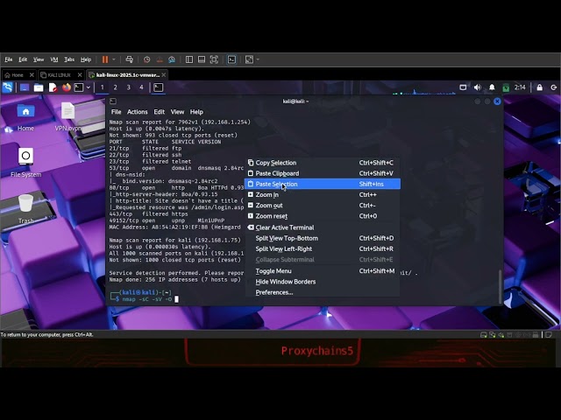Choose Split View Left-Right

(323, 248)
